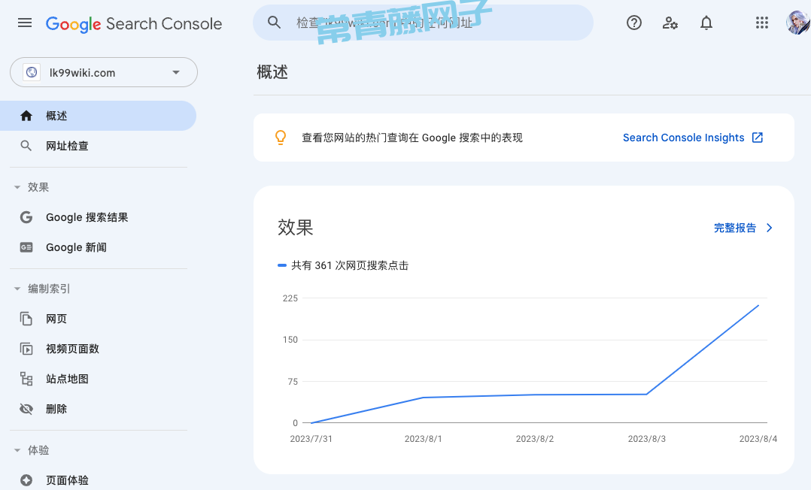
Task: Click the 361 web search clicks legend
Action: 343,266
